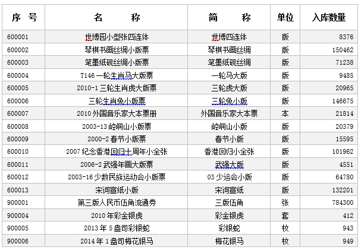Click name 2010 年彩金银虎
This screenshot has width=361, height=250.
[x=117, y=216]
